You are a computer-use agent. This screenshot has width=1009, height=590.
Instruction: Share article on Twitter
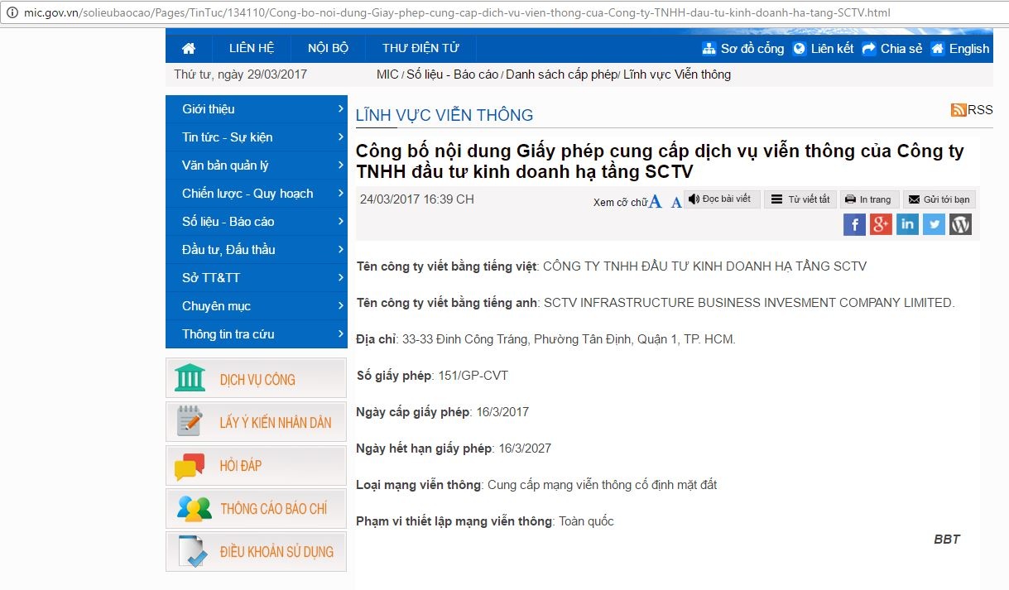934,224
